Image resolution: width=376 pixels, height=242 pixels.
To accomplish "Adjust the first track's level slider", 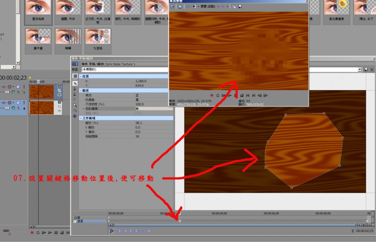I will click(x=7, y=92).
